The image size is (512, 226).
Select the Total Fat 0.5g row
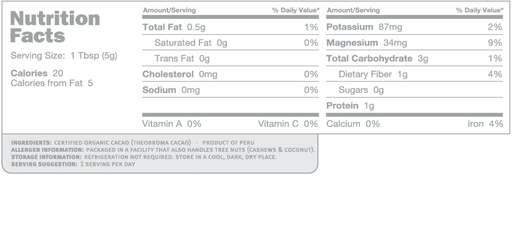[x=230, y=27]
